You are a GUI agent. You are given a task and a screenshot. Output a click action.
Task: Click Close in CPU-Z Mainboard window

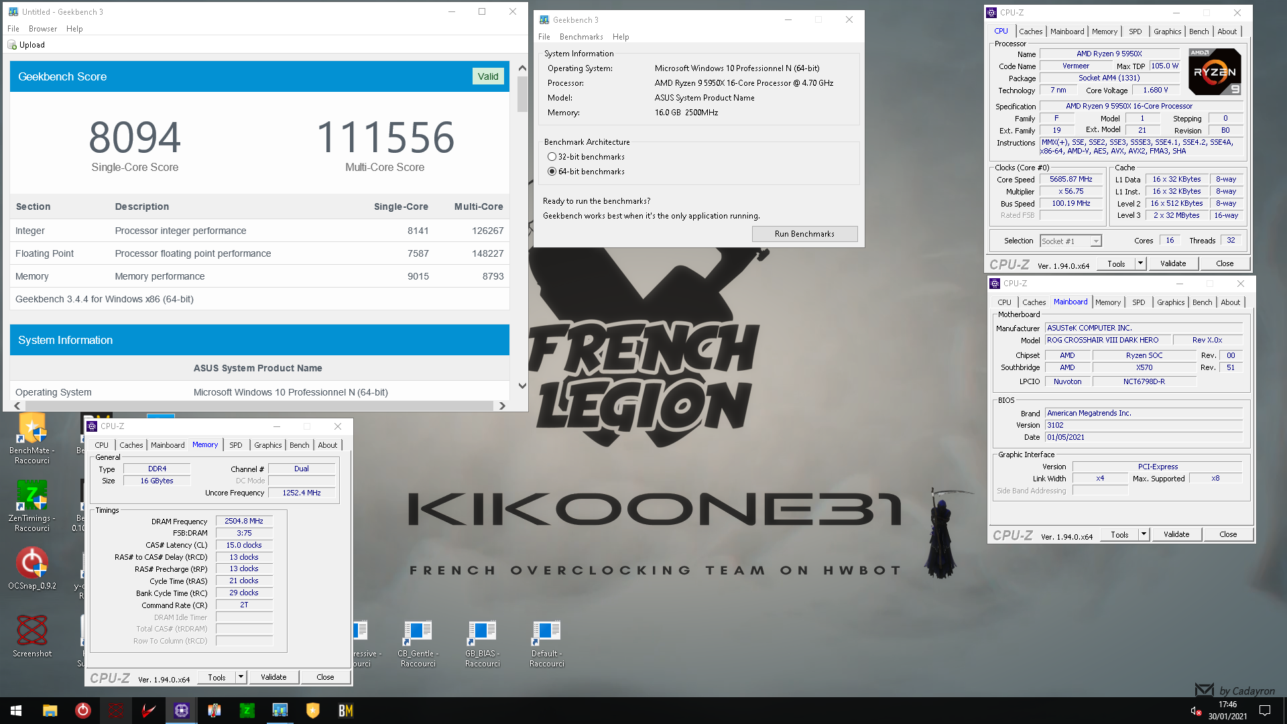click(1228, 534)
